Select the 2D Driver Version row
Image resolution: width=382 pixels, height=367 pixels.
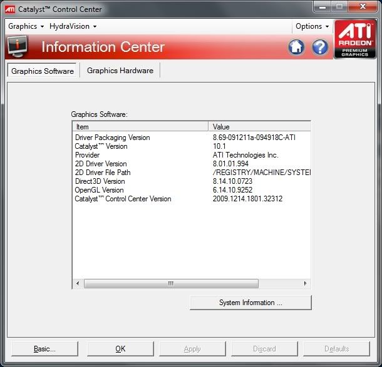[192, 164]
